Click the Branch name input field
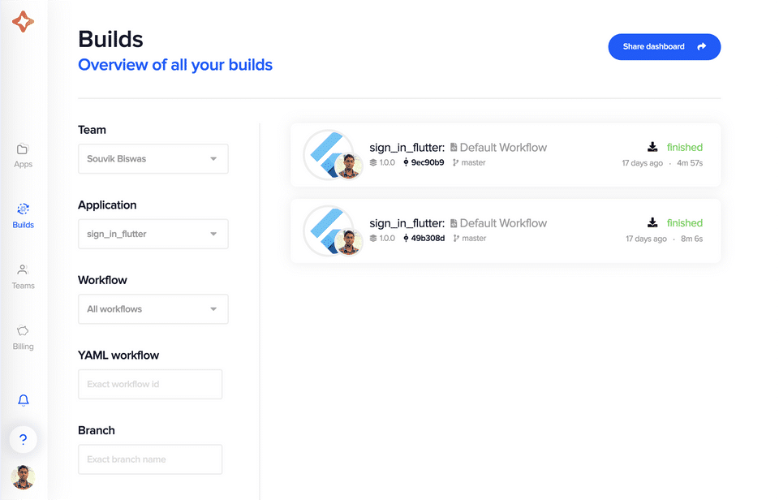Screen dimensions: 779x500 coord(150,459)
